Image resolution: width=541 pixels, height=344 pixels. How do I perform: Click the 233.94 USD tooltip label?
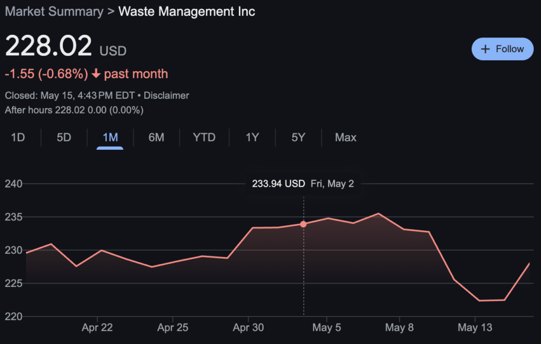click(x=278, y=184)
